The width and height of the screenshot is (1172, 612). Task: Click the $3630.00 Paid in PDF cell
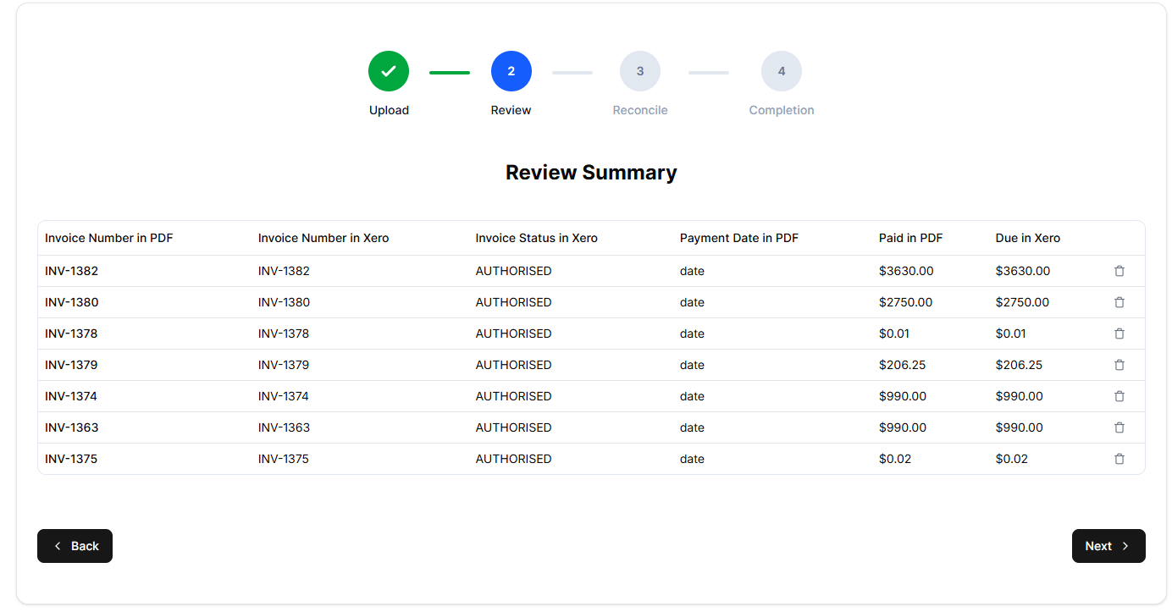[905, 271]
